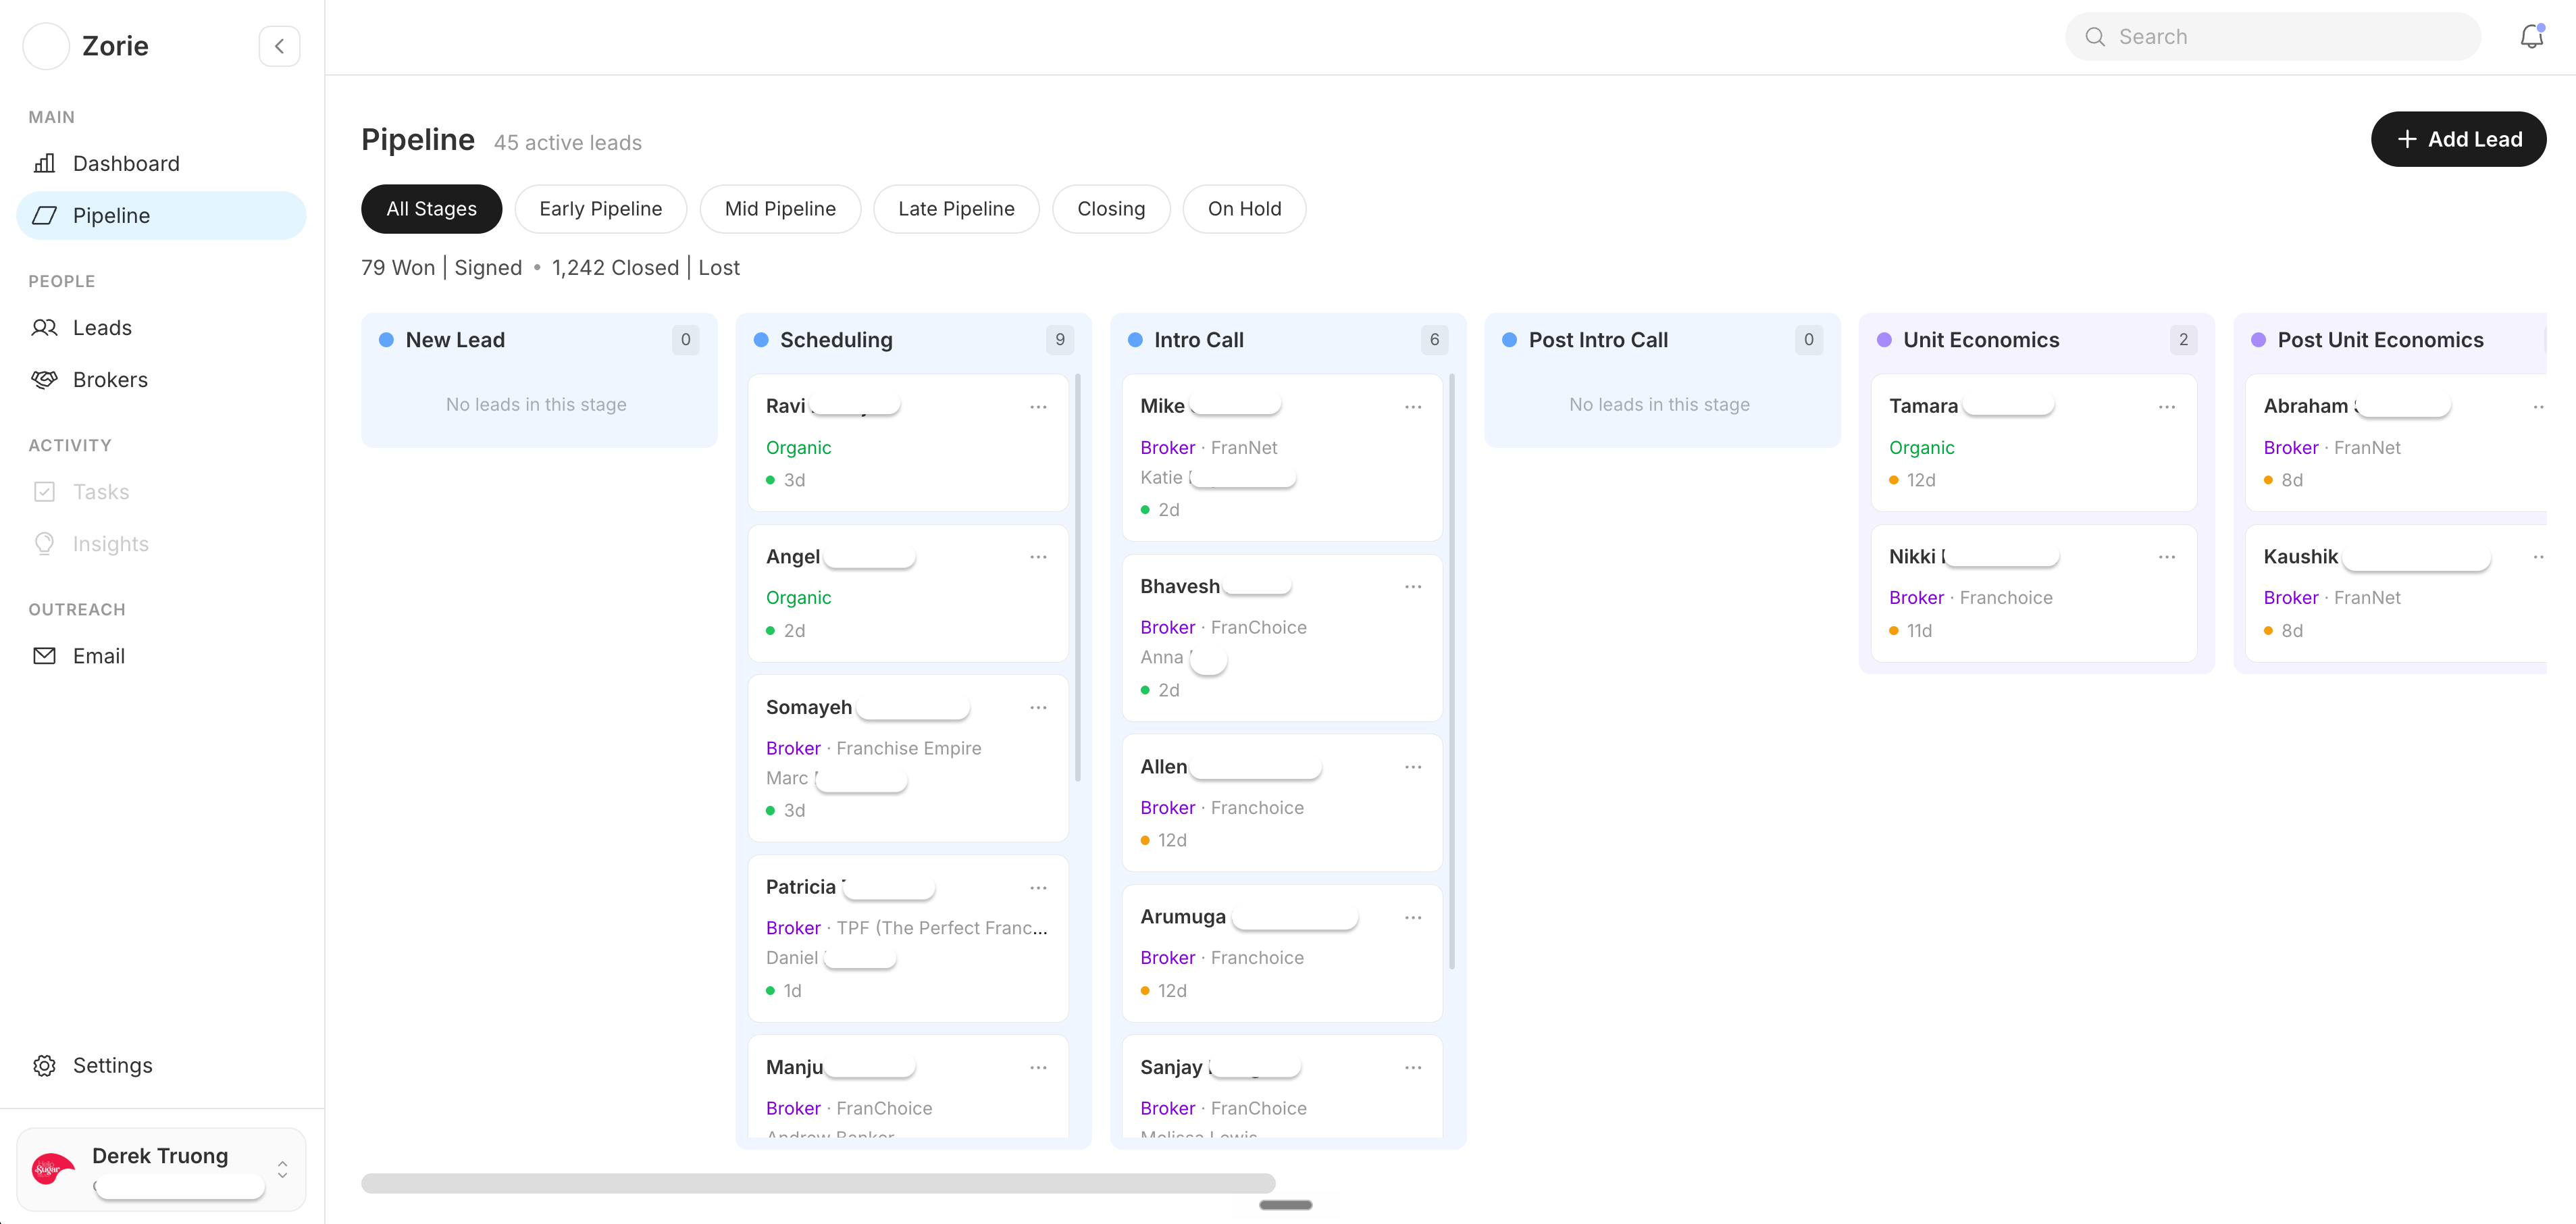Open the options menu on Mike's card
Image resolution: width=2576 pixels, height=1224 pixels.
[1413, 407]
